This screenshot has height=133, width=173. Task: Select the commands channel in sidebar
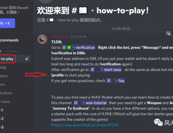coord(9,40)
